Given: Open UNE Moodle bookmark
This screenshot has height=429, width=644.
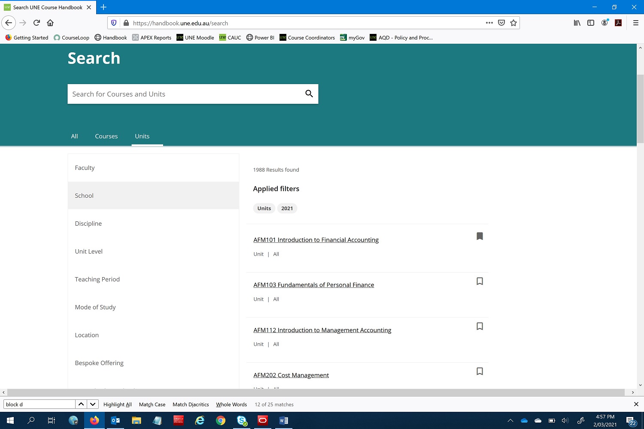Looking at the screenshot, I should tap(195, 38).
